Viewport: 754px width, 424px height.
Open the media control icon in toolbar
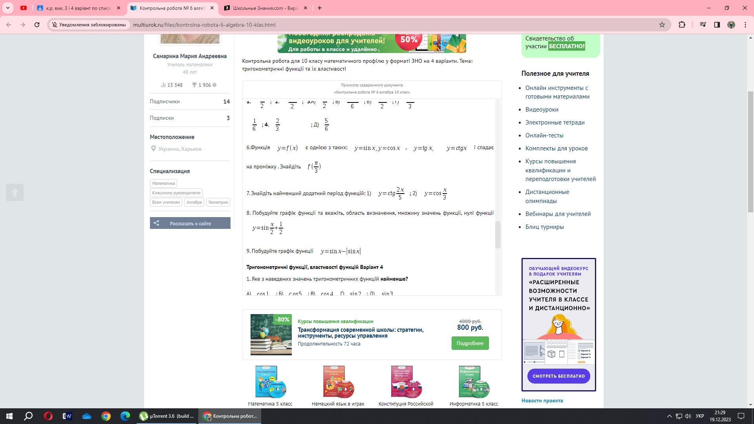pyautogui.click(x=703, y=25)
